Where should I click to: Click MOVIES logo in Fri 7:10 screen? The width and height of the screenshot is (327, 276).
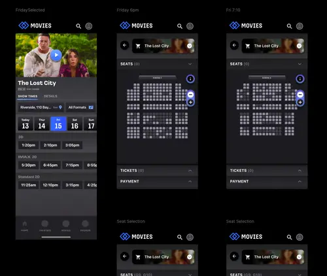click(246, 26)
